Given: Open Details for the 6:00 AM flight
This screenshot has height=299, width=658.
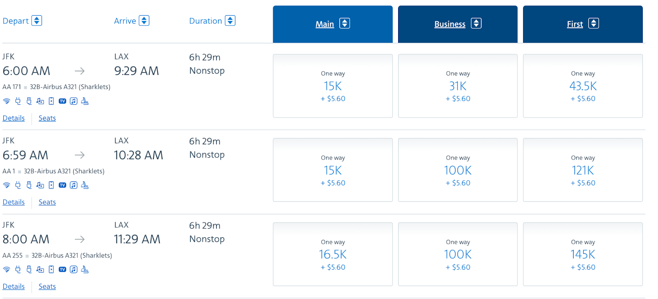Looking at the screenshot, I should [14, 118].
